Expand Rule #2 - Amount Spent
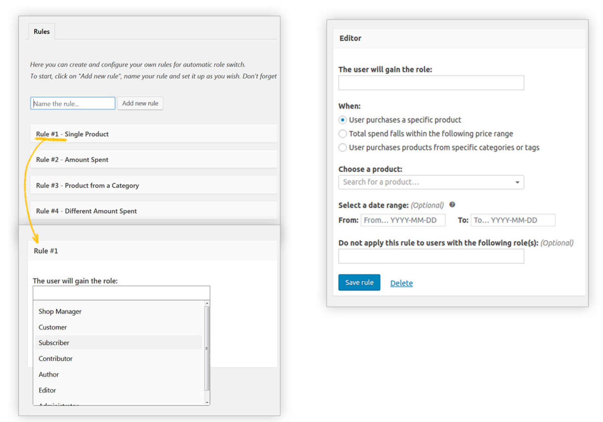 coord(72,160)
